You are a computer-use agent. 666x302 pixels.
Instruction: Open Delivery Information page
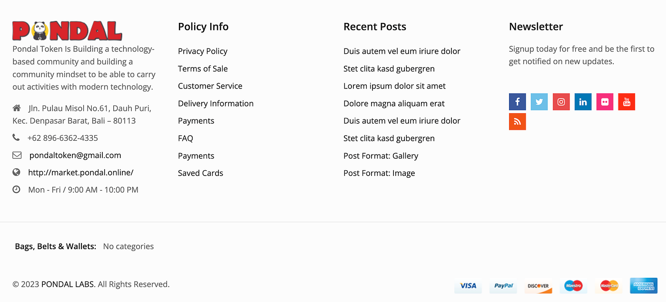pos(215,103)
